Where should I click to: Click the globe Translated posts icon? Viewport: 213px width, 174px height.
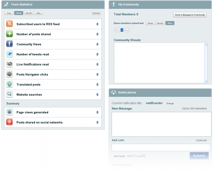point(9,84)
